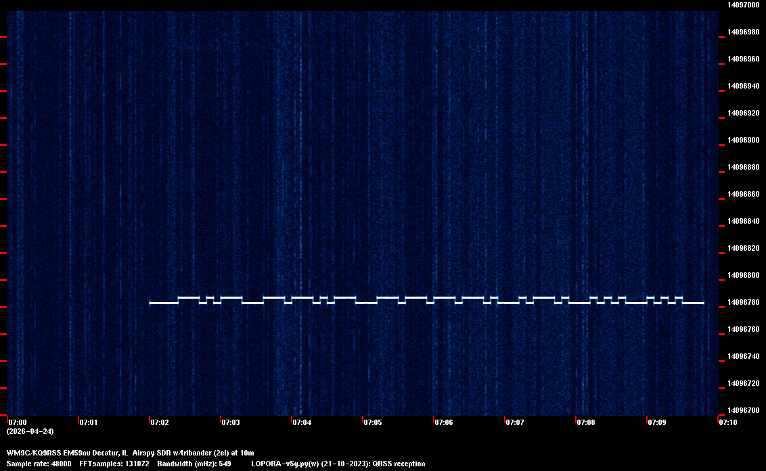
Task: Click the Sample rate: 48000 text
Action: pos(39,464)
